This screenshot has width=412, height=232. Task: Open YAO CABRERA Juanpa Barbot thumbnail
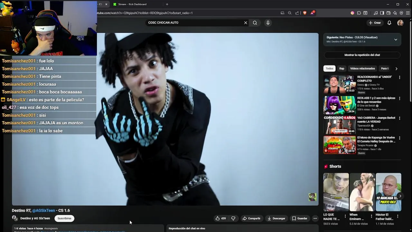[340, 124]
